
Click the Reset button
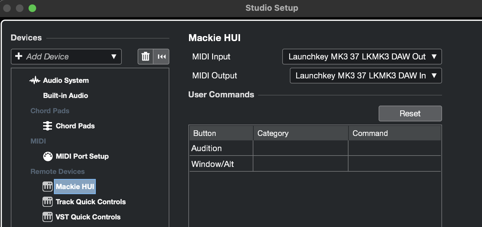pyautogui.click(x=410, y=113)
